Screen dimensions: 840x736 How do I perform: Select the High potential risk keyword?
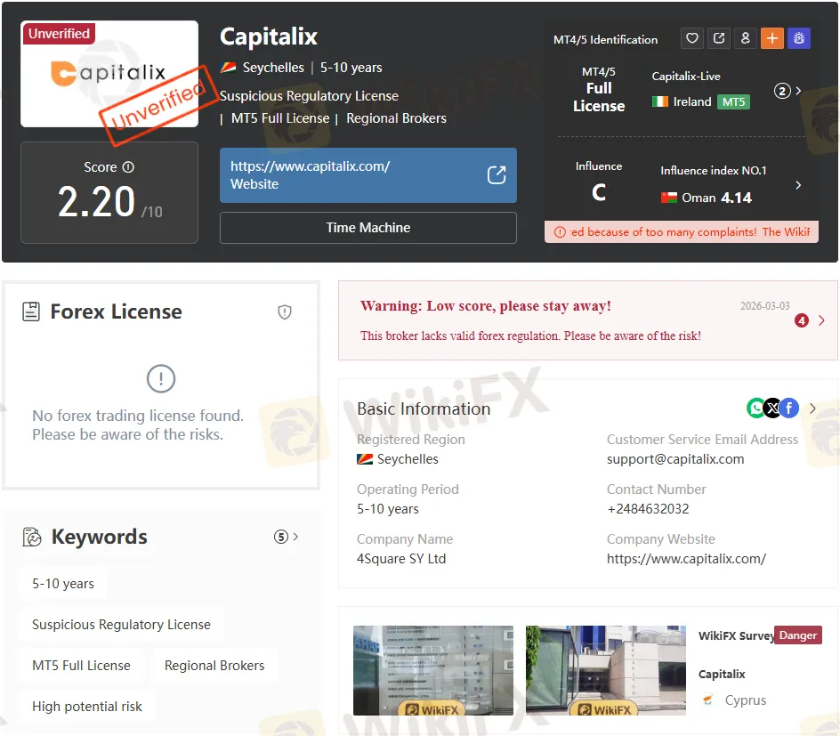tap(87, 707)
